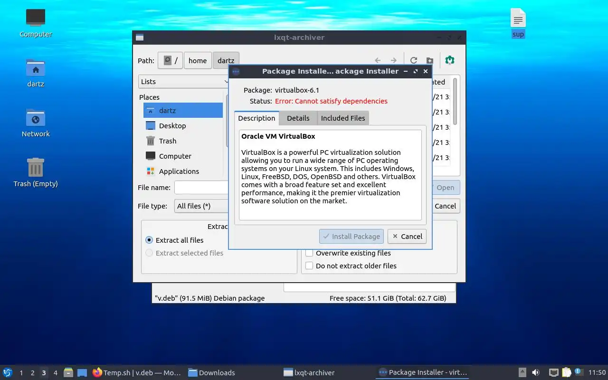
Task: Open the network tray icon
Action: tap(553, 372)
